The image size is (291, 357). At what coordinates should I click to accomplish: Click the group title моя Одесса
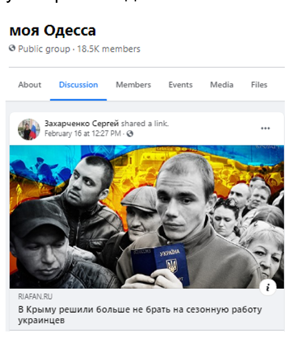[x=53, y=30]
